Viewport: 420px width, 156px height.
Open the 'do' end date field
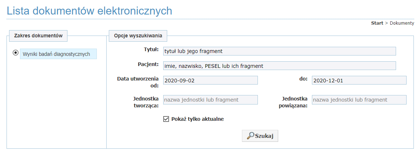359,80
